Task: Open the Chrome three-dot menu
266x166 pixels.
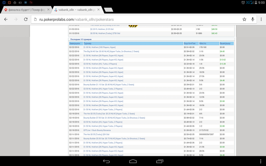Action: click(x=261, y=19)
